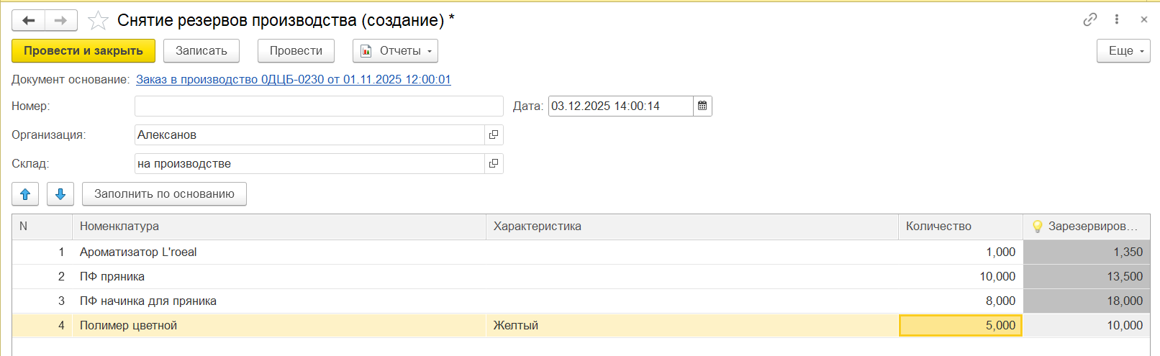This screenshot has height=356, width=1160.
Task: Move row up with blue arrow
Action: [25, 194]
